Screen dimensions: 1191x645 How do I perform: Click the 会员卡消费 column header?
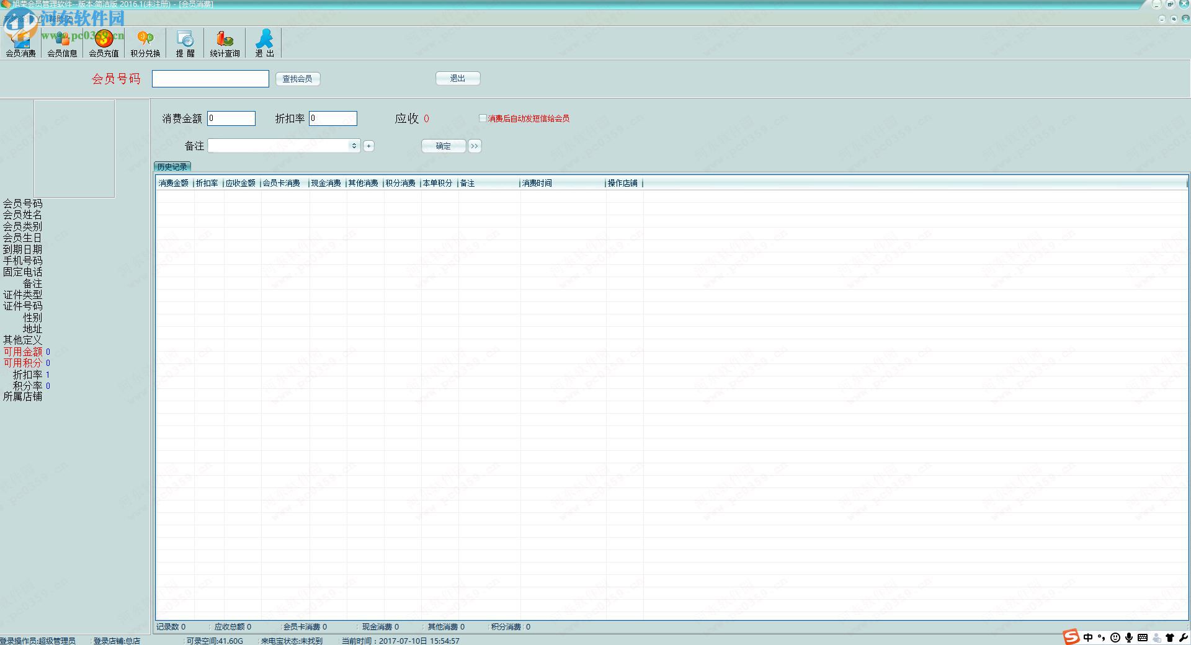[284, 183]
